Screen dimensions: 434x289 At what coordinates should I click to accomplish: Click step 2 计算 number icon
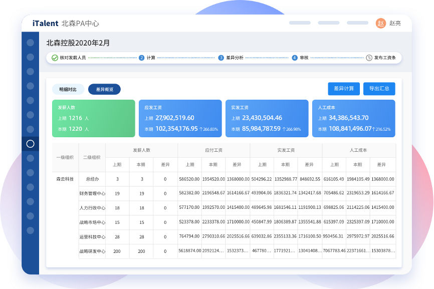click(142, 58)
